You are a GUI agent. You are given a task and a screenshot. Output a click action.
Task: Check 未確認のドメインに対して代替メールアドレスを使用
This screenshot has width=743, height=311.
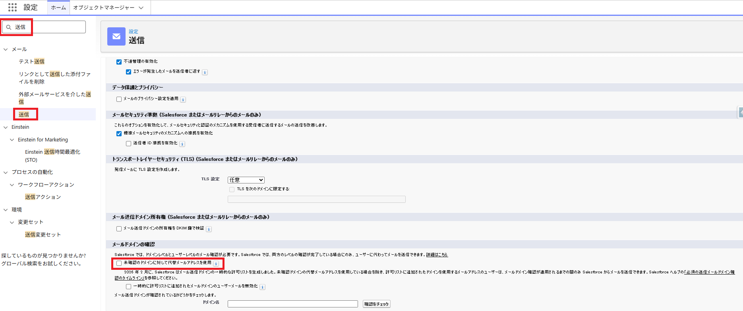point(119,263)
